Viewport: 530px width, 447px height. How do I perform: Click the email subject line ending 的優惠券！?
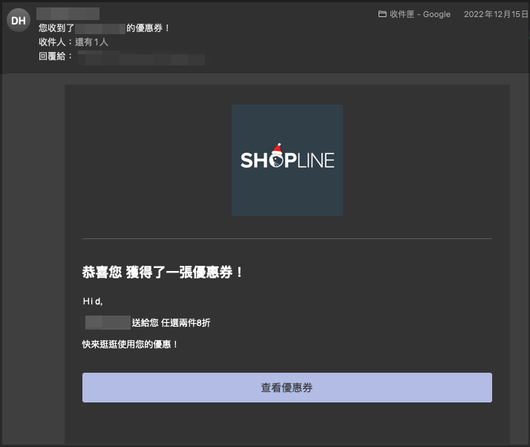pos(104,28)
